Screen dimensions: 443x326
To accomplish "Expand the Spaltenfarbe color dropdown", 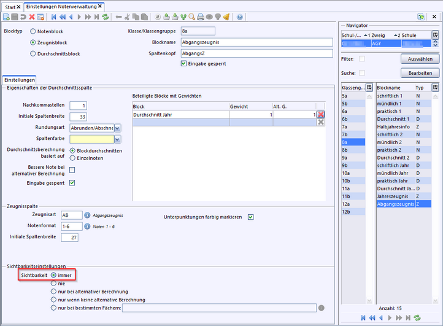I will (x=117, y=139).
